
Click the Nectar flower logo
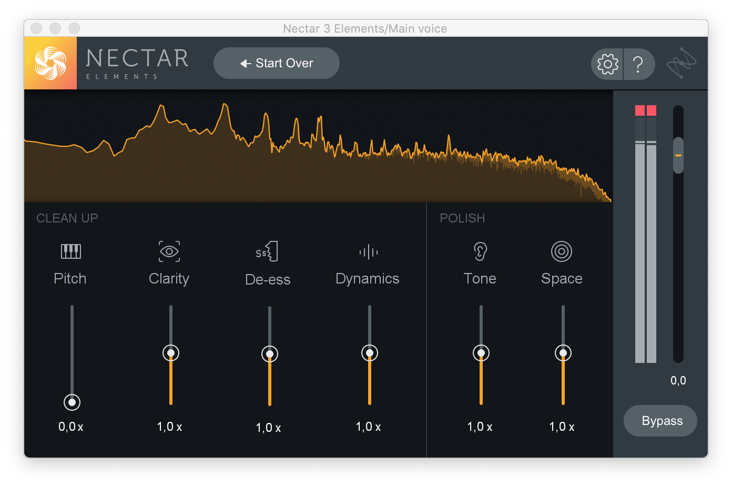click(50, 63)
